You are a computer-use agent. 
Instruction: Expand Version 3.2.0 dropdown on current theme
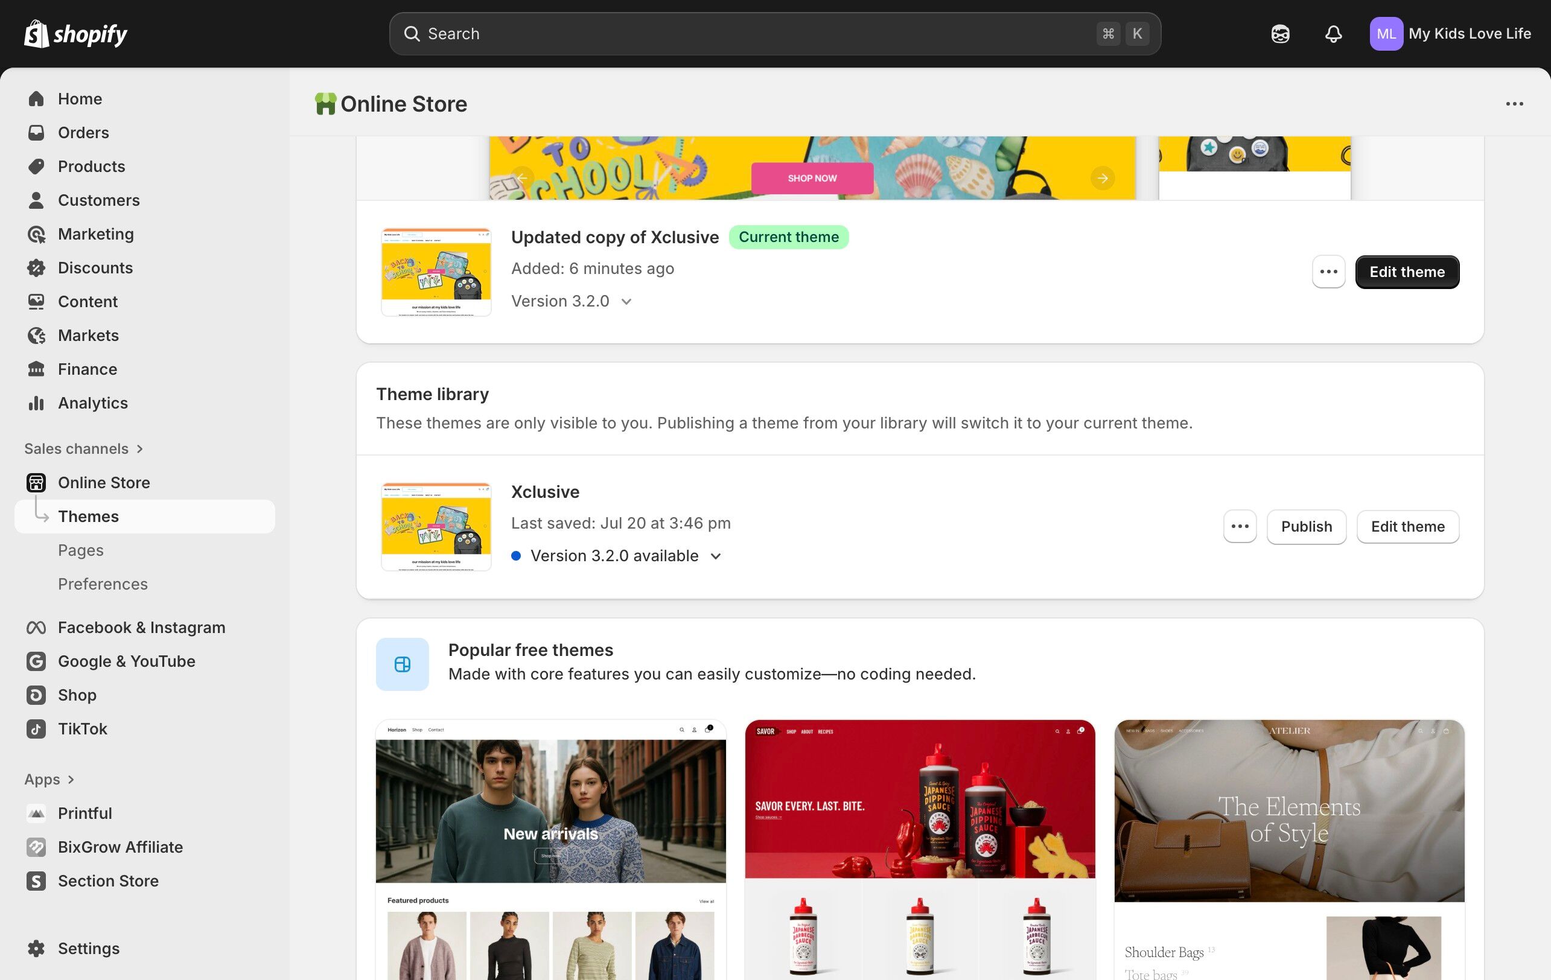(x=626, y=301)
